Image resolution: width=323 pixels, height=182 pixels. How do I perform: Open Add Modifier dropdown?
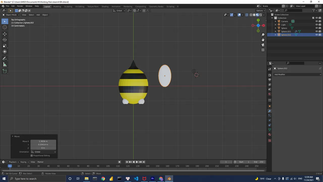pyautogui.click(x=298, y=75)
